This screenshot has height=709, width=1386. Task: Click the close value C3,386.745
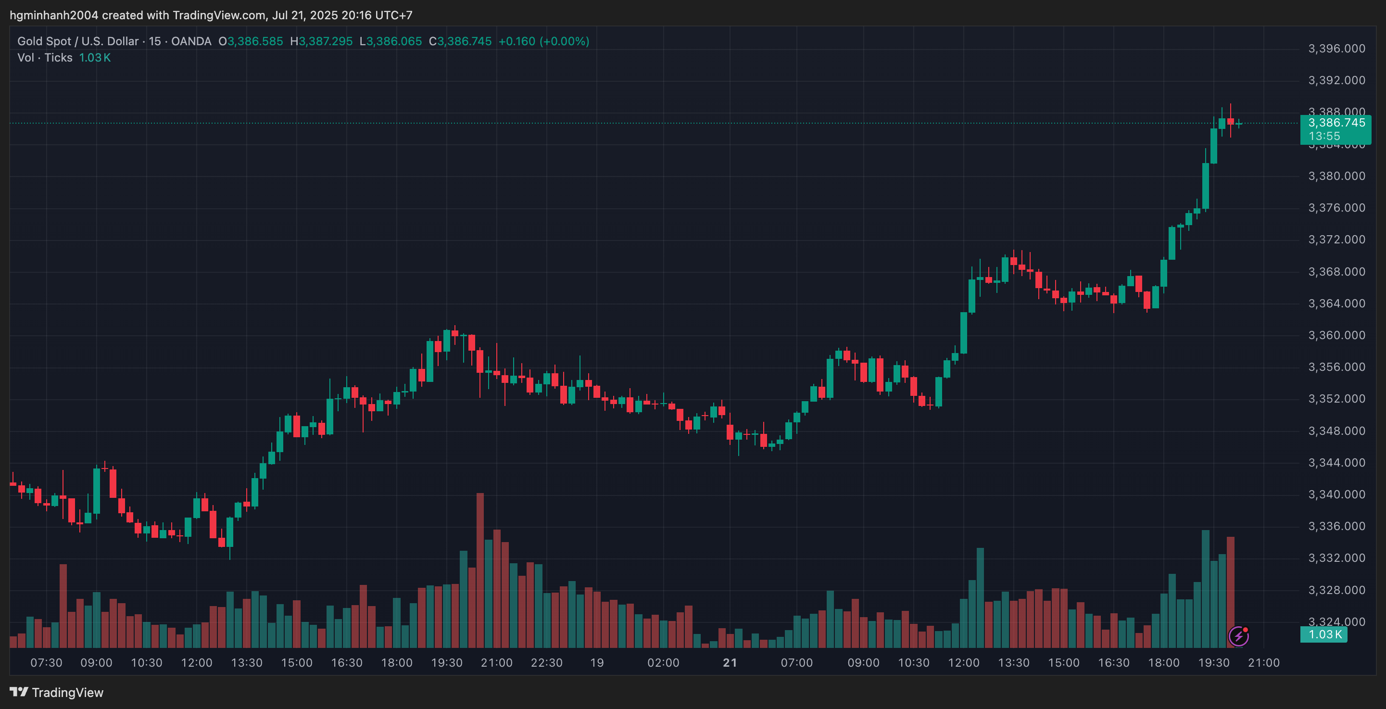pos(460,41)
